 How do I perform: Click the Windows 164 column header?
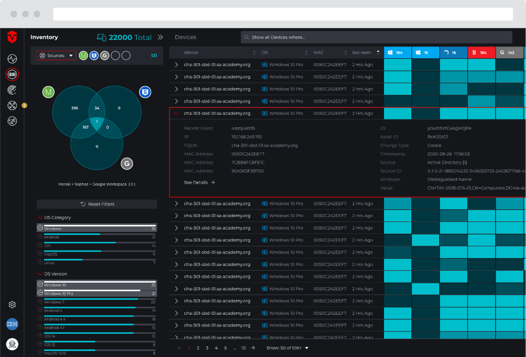(x=398, y=52)
